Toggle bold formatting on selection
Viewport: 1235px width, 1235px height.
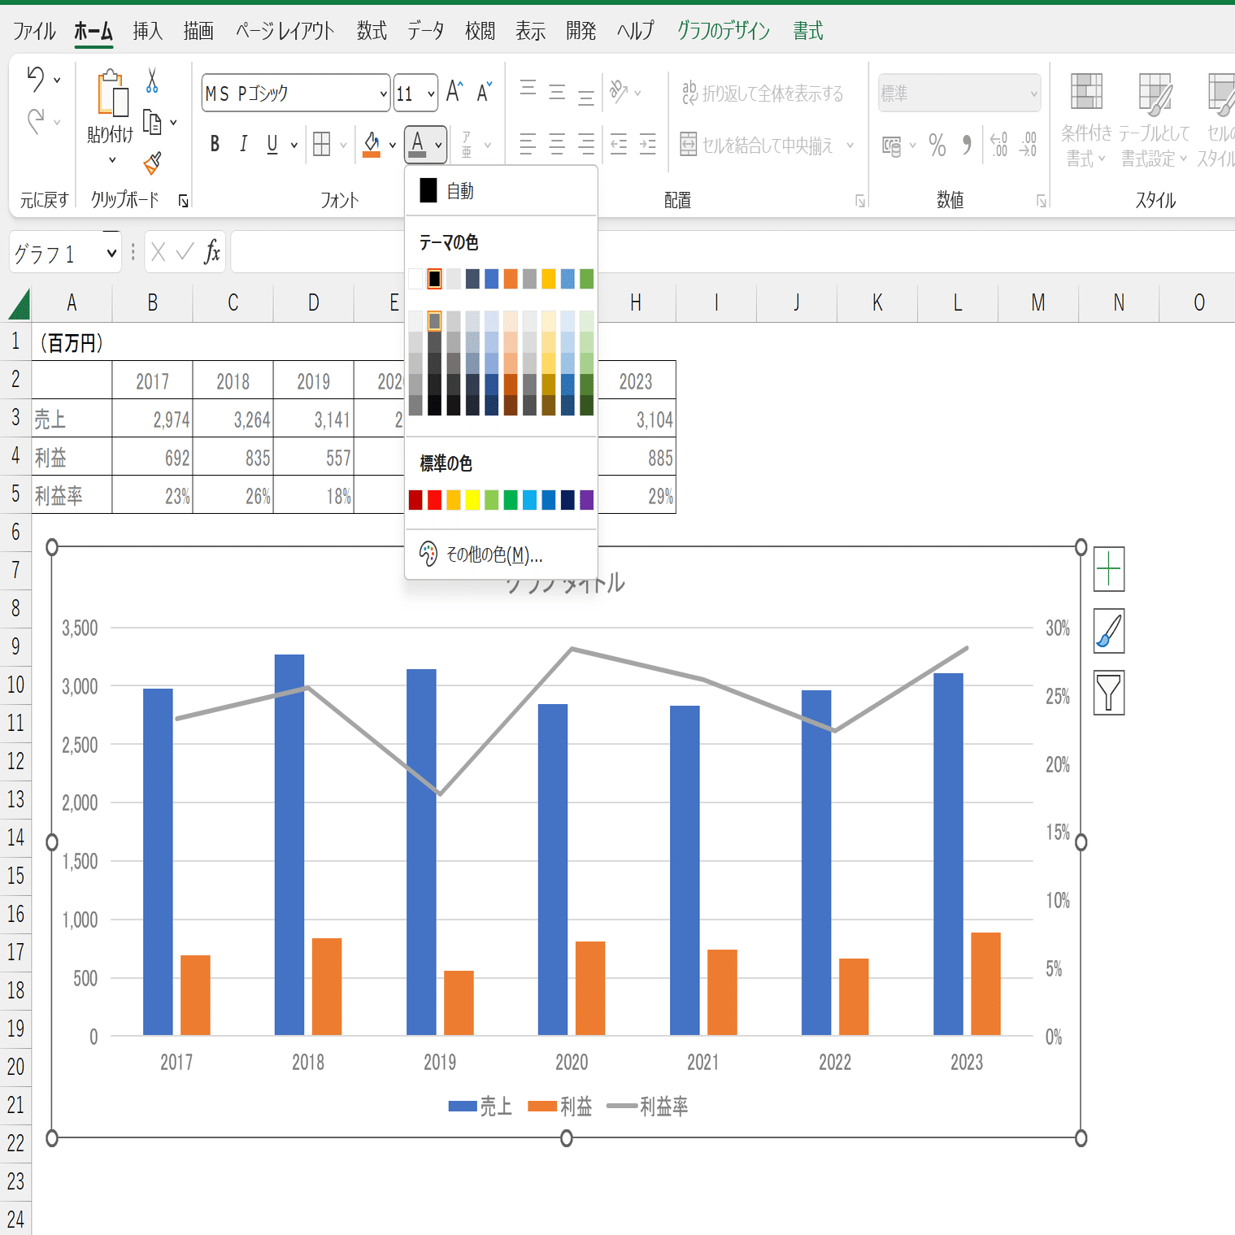214,144
